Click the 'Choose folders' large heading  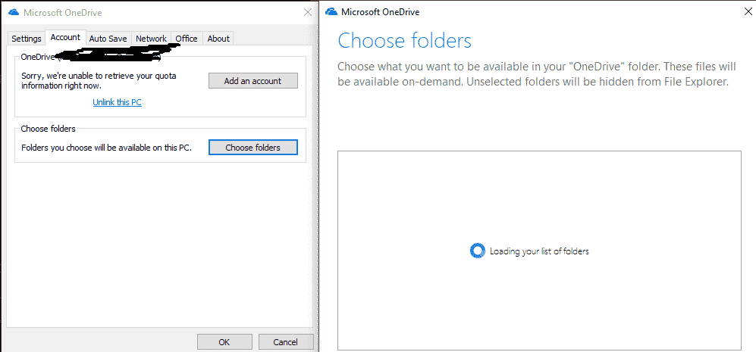404,40
